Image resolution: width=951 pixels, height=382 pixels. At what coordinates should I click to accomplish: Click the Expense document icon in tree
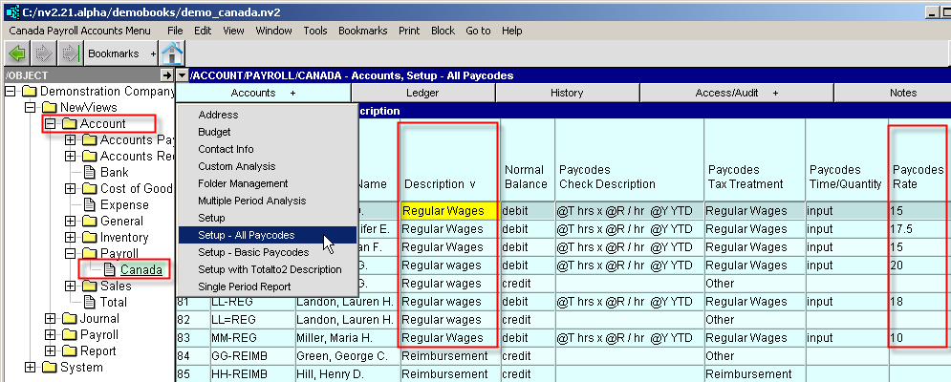[89, 205]
